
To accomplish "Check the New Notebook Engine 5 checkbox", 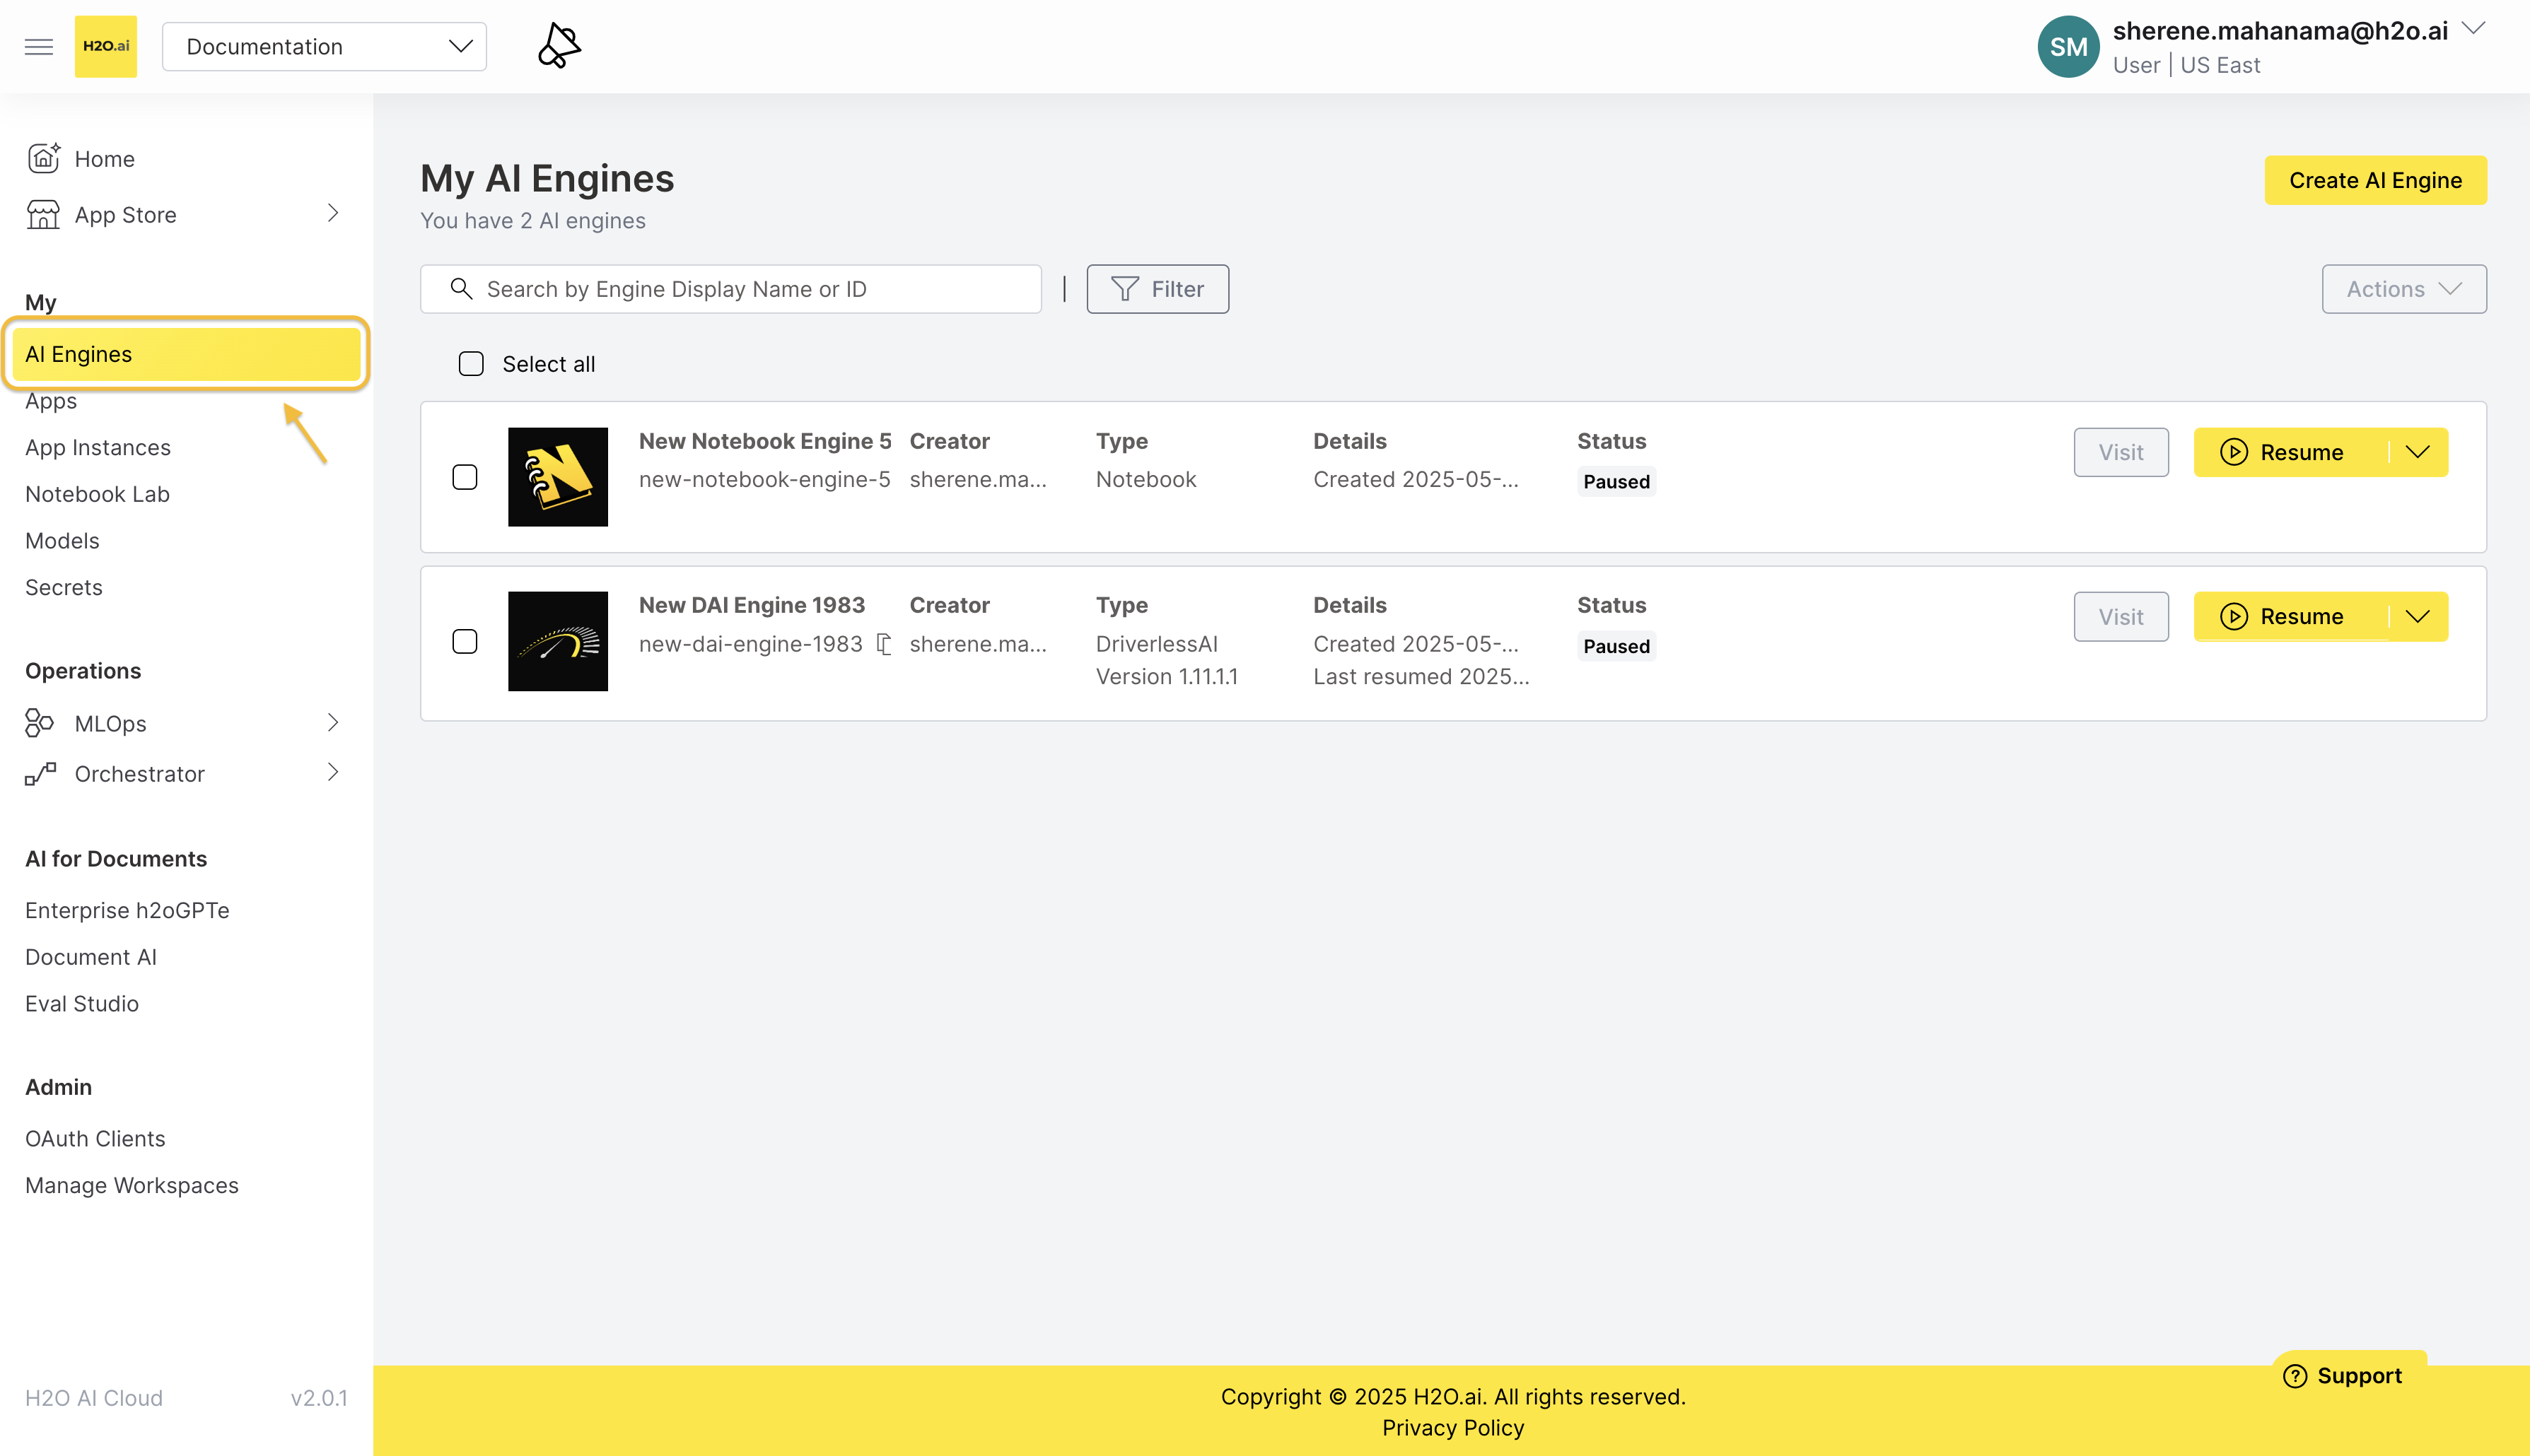I will click(465, 477).
